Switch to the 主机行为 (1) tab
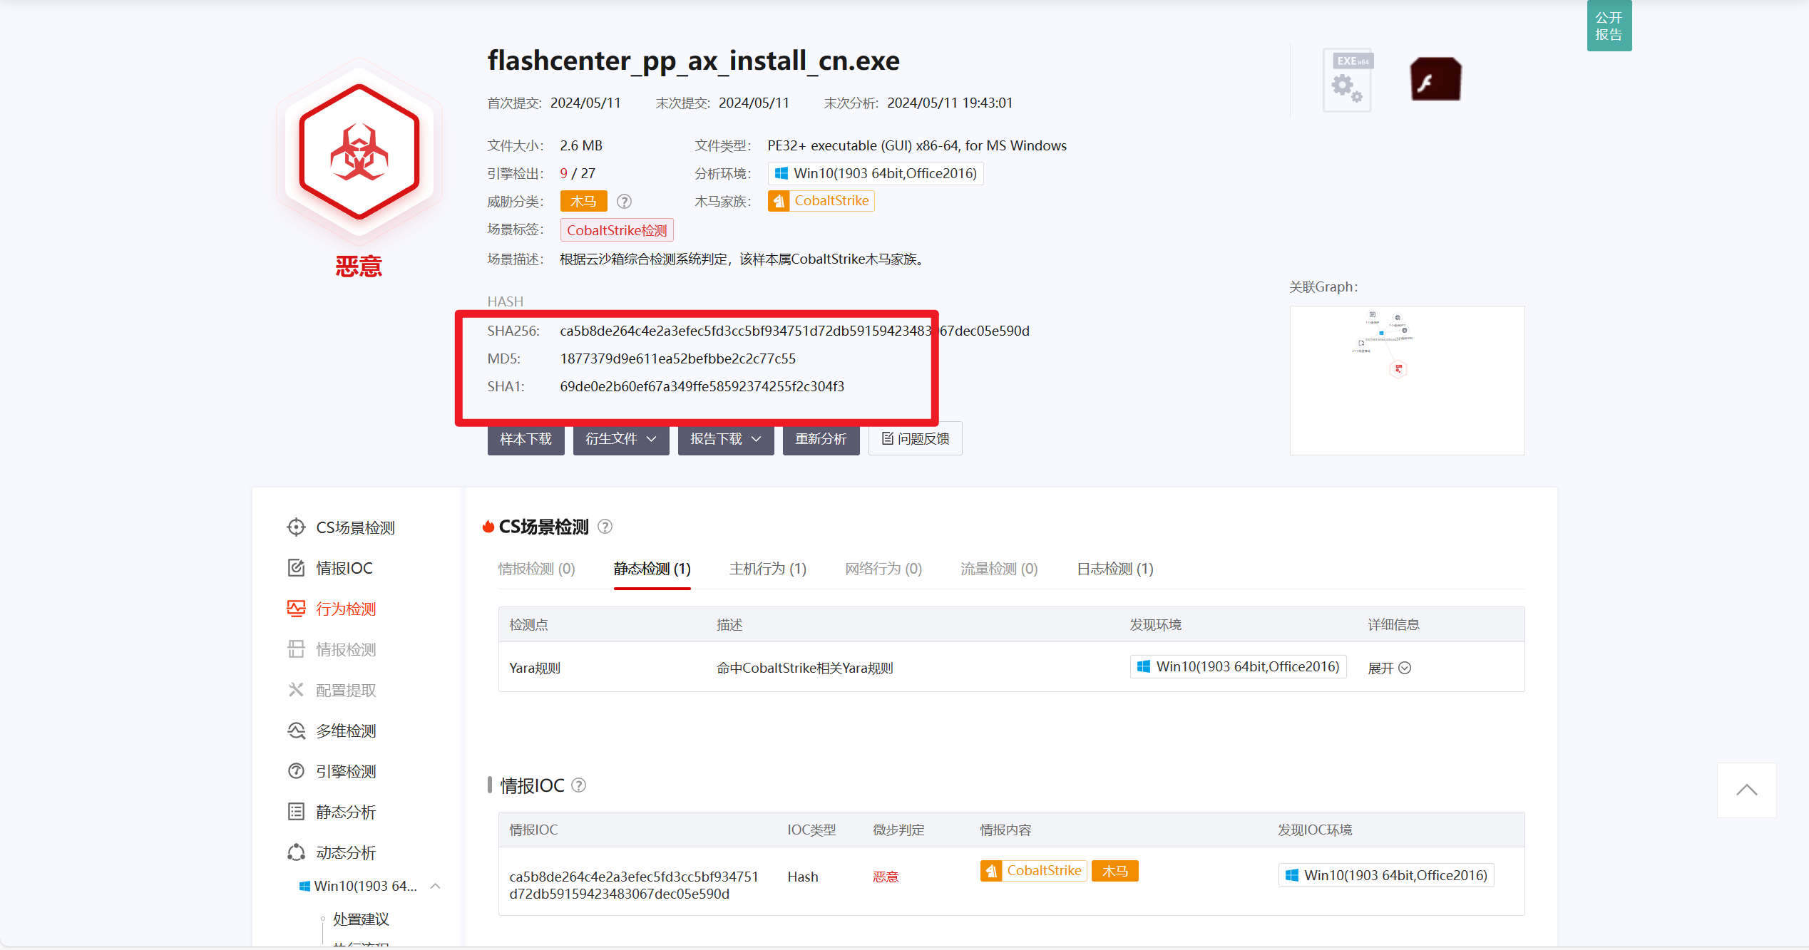Screen dimensions: 1809x950 [x=767, y=569]
